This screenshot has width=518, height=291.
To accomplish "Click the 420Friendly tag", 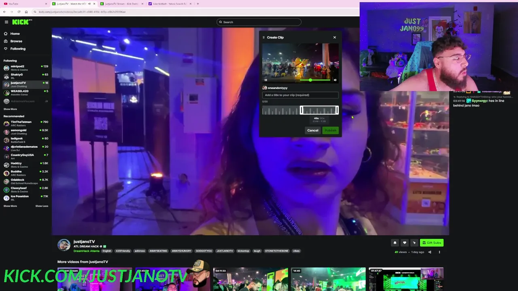I will (x=123, y=251).
